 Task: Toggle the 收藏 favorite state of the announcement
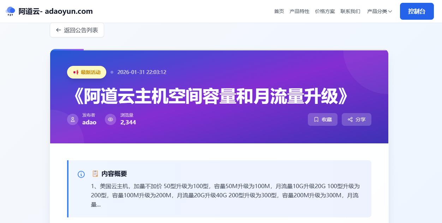[x=322, y=119]
